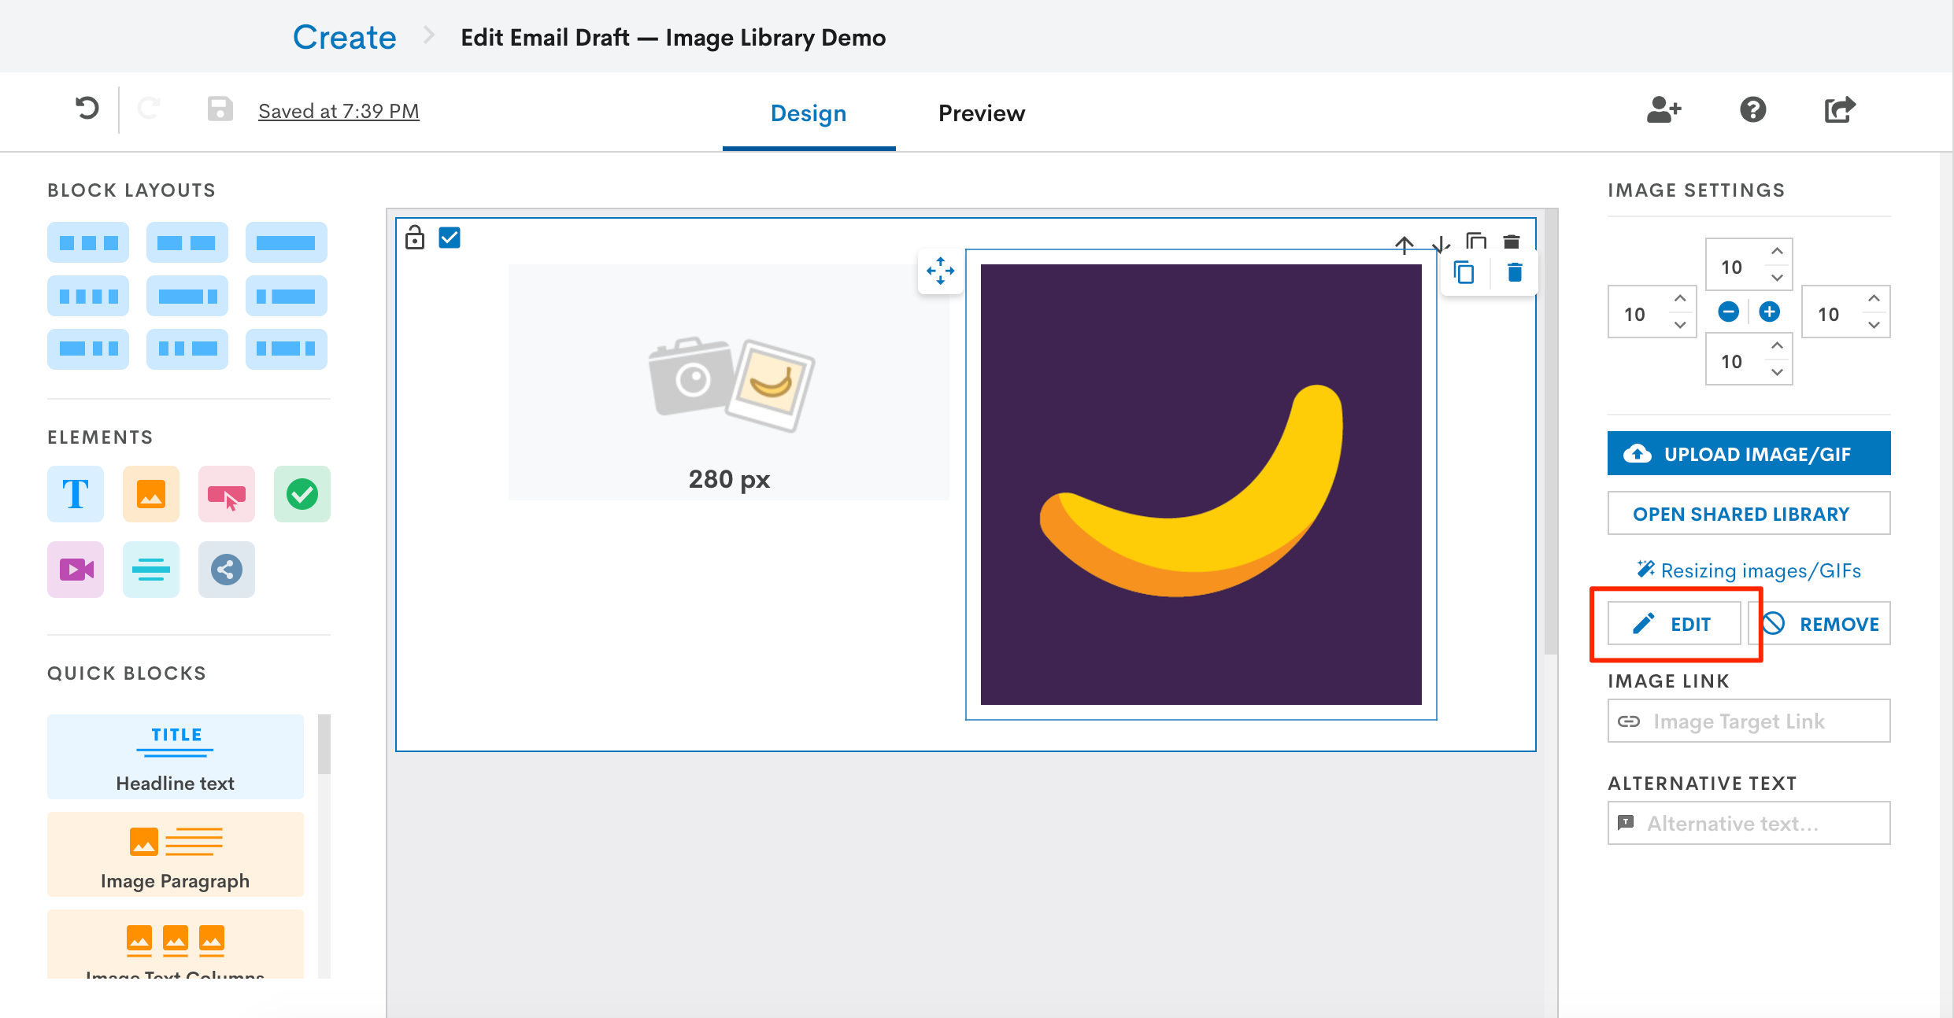Choose the green checkmark element icon
The image size is (1954, 1018).
[x=302, y=494]
